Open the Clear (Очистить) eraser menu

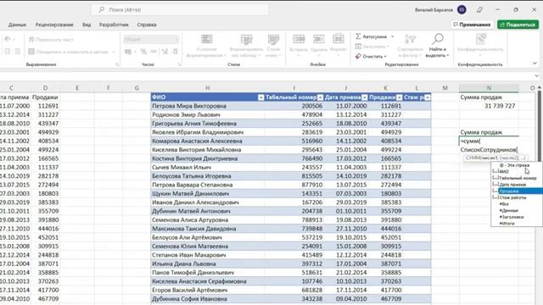click(371, 56)
